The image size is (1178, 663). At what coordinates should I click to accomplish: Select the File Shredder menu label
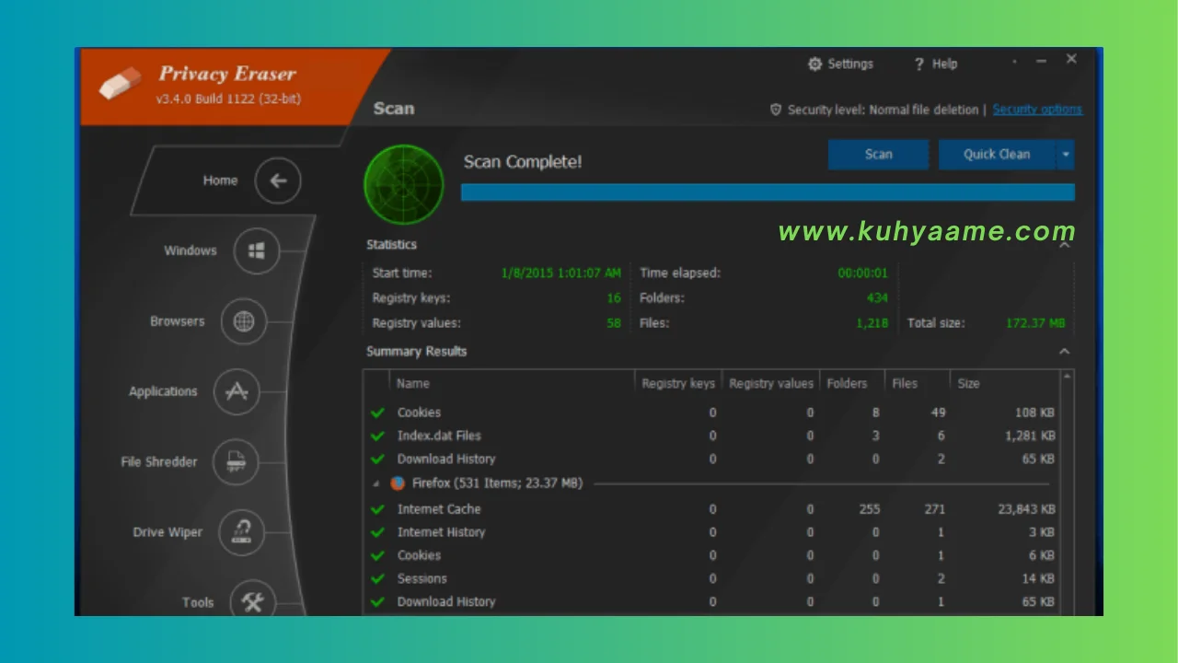tap(159, 462)
